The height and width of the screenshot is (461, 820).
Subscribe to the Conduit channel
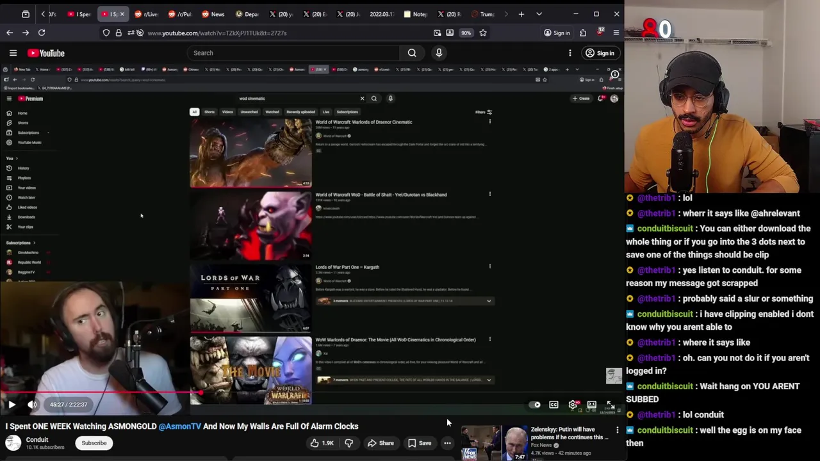(94, 443)
